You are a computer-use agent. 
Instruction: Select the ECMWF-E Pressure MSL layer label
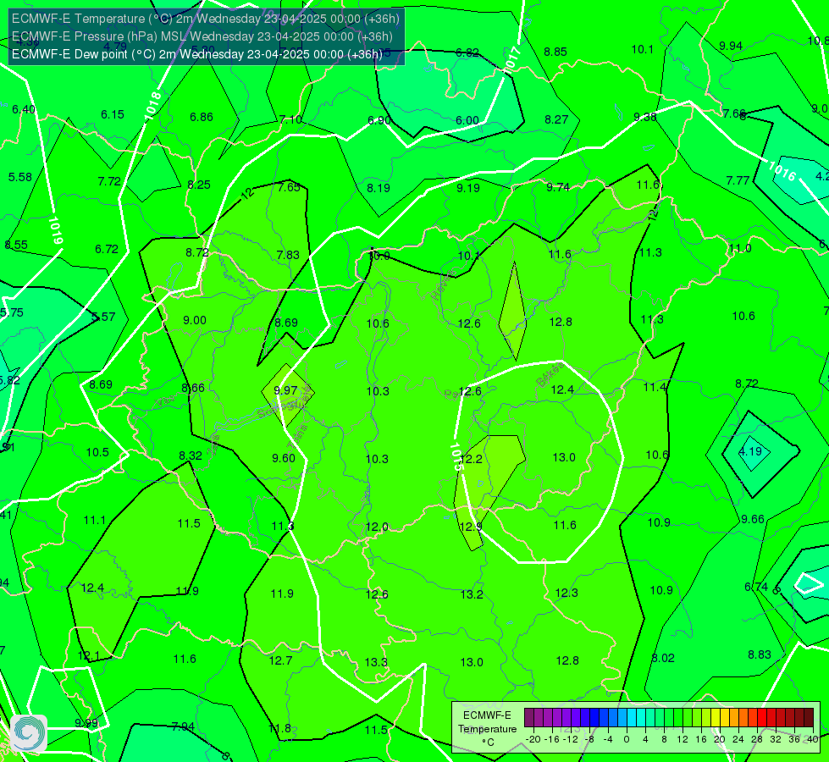202,36
